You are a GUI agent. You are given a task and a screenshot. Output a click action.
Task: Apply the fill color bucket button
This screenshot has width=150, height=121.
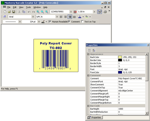point(87,17)
